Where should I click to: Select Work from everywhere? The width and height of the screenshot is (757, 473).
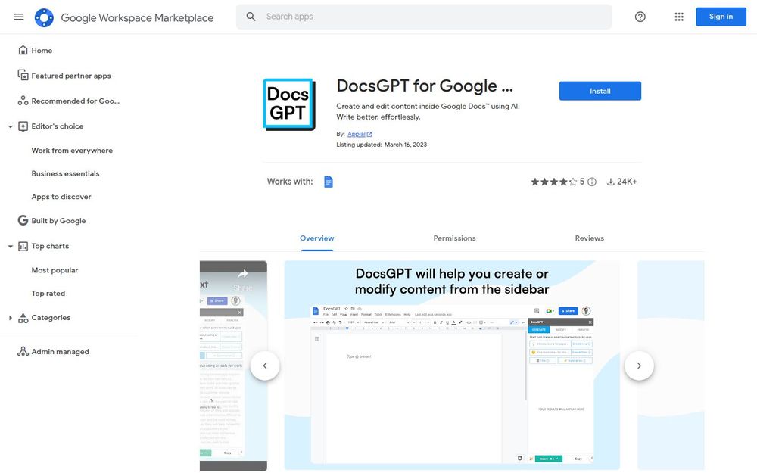pyautogui.click(x=72, y=150)
